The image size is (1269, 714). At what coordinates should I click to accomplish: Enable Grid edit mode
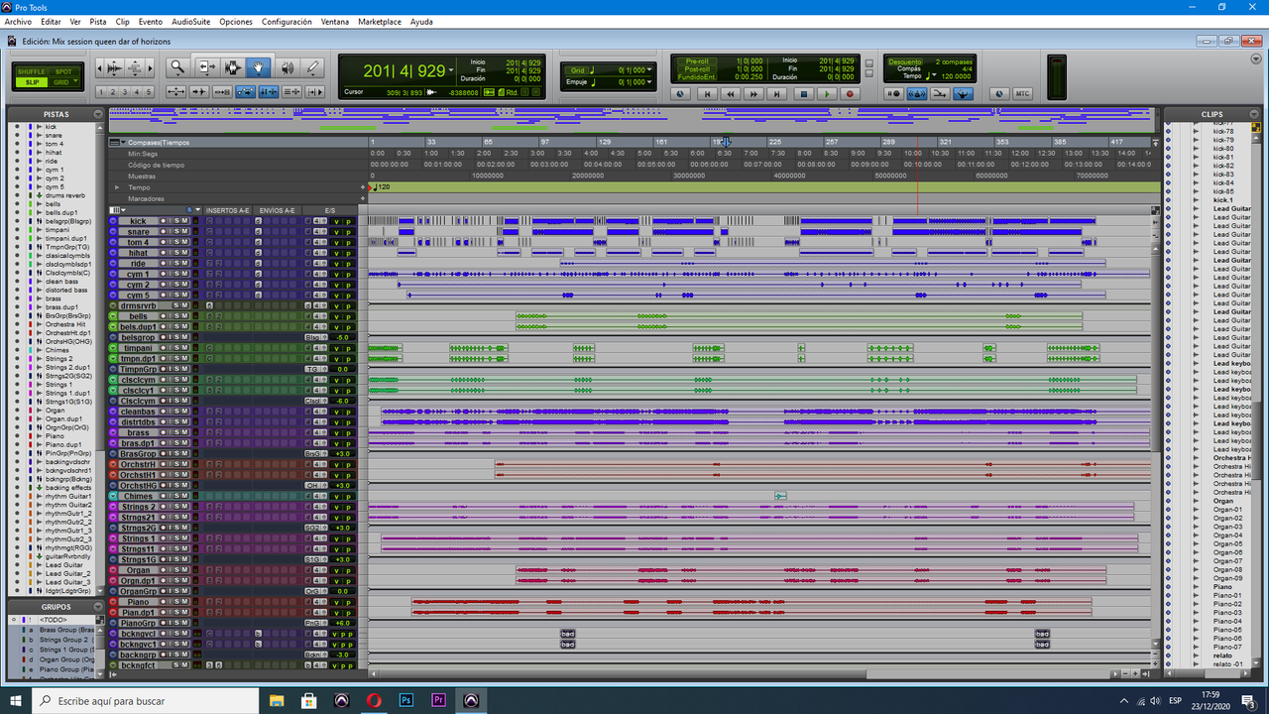[x=63, y=82]
